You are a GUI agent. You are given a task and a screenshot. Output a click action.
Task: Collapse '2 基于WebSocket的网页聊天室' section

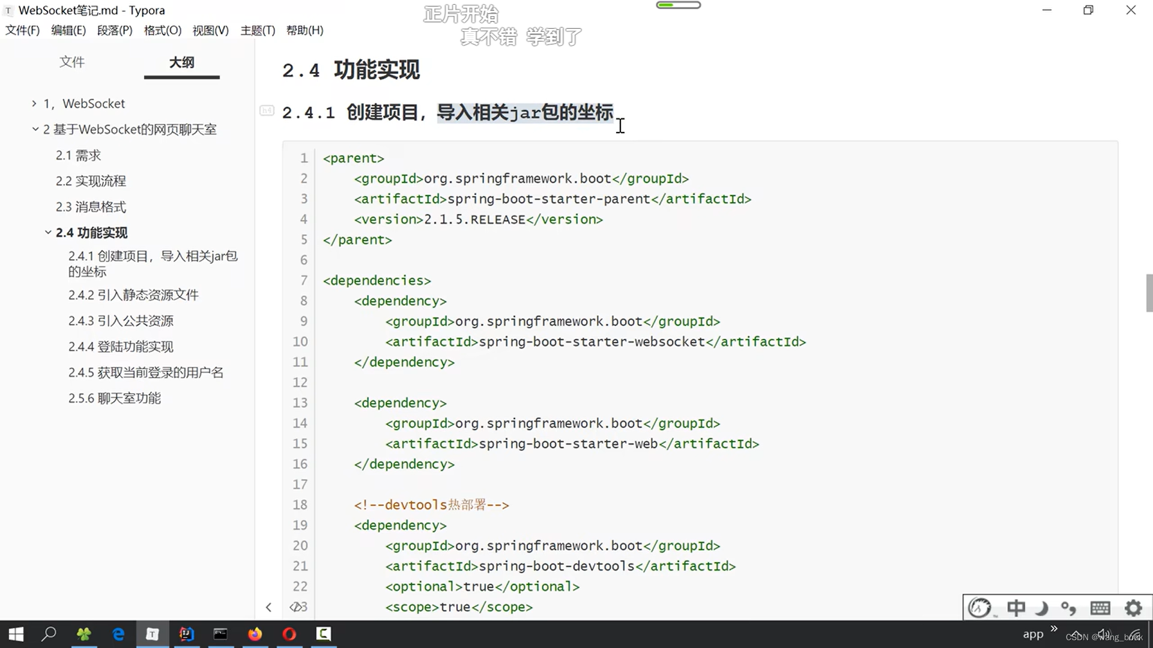click(x=35, y=129)
